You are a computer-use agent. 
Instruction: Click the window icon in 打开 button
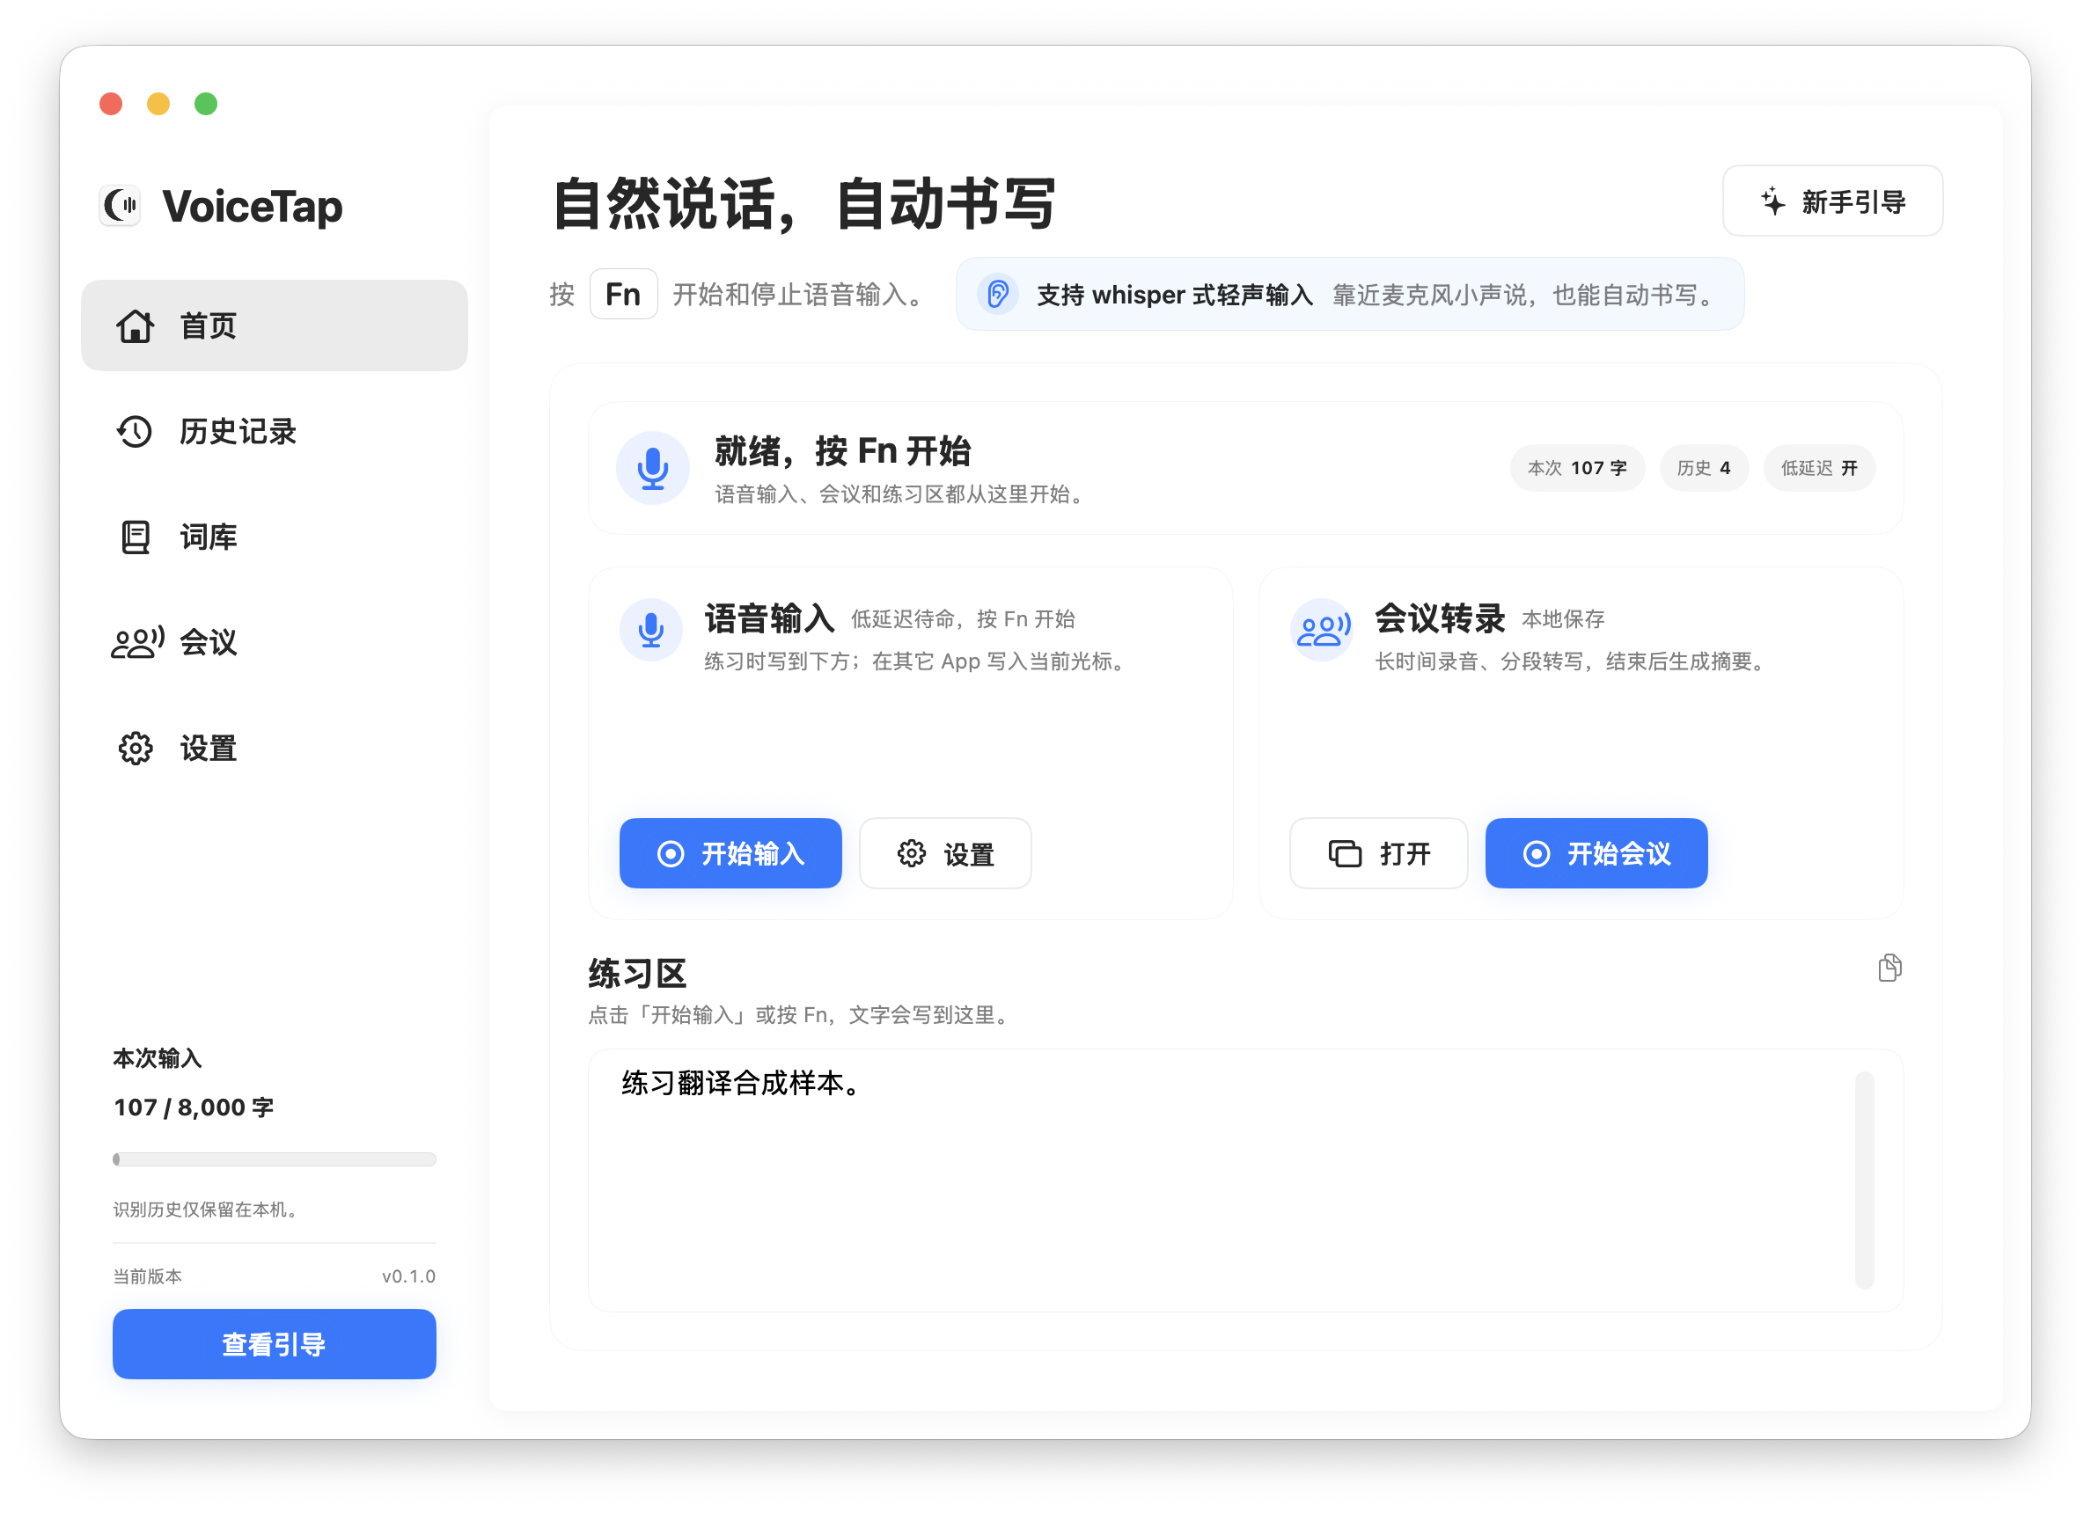tap(1344, 853)
